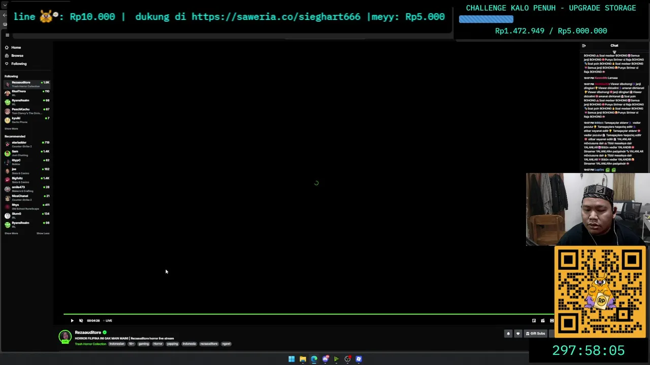
Task: Open starladder recommended channel
Action: click(x=27, y=144)
